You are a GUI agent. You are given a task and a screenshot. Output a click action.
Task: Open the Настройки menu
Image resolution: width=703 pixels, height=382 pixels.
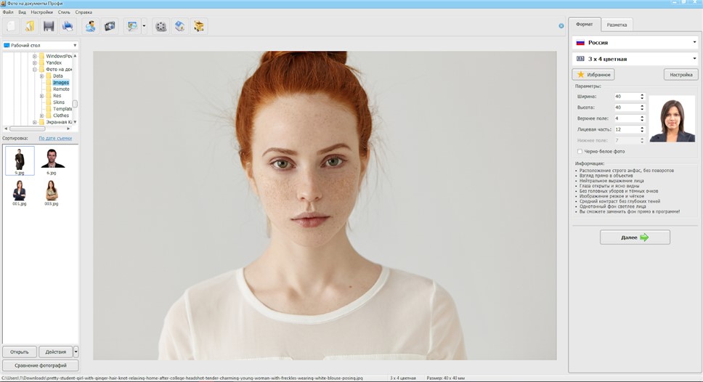[x=41, y=12]
